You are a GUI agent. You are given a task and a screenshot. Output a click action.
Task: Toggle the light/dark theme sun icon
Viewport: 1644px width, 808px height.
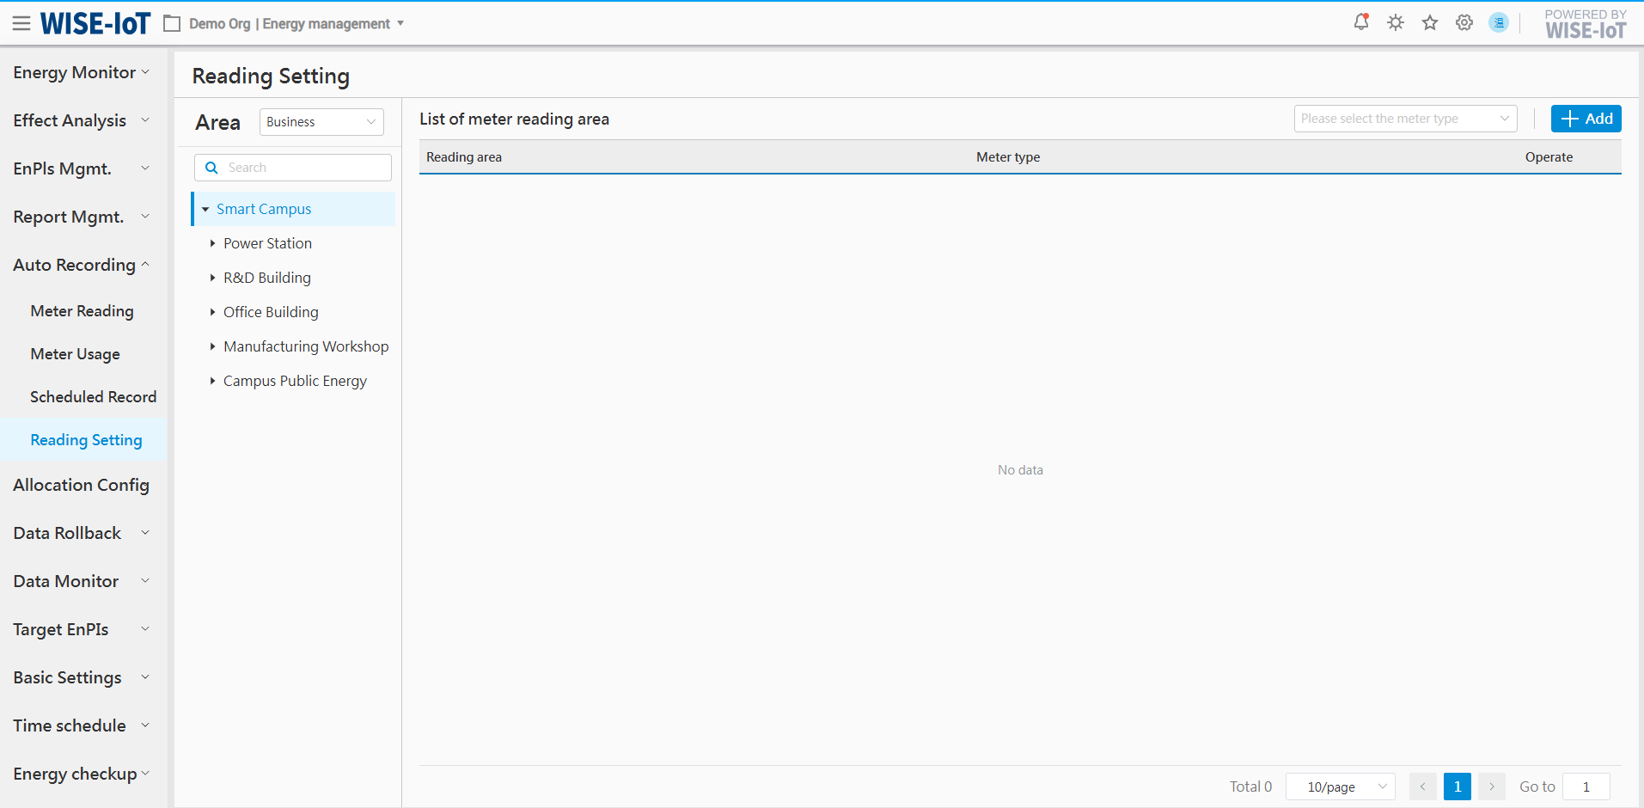[x=1396, y=22]
